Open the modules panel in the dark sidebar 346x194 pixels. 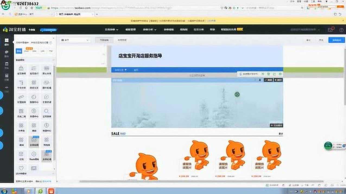tap(7, 42)
